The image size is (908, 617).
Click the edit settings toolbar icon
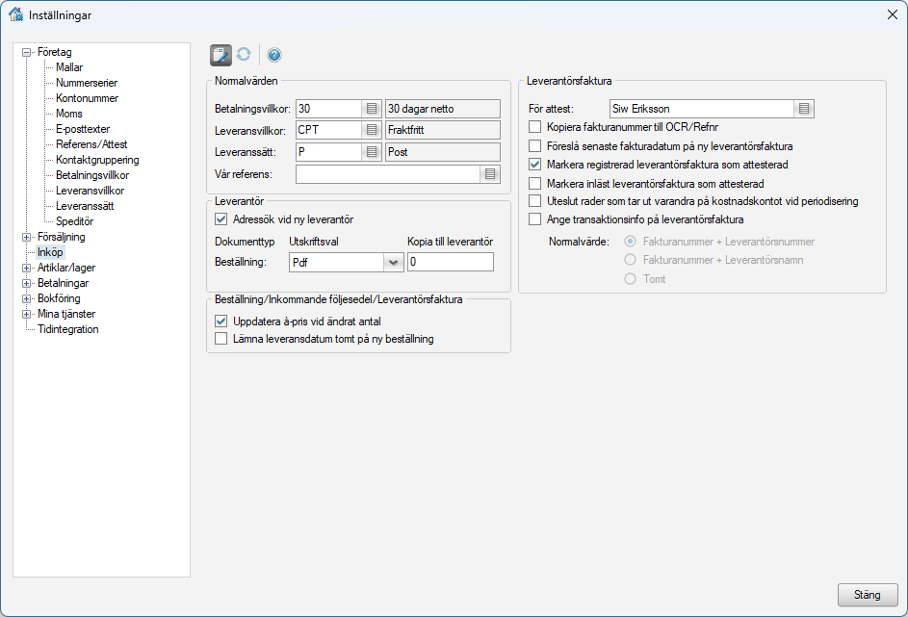(x=221, y=55)
